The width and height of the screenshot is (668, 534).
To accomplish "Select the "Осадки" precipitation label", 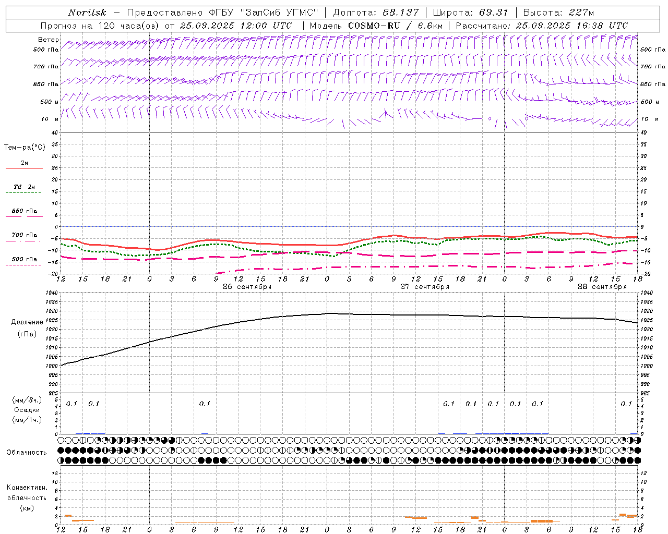I will click(x=27, y=410).
